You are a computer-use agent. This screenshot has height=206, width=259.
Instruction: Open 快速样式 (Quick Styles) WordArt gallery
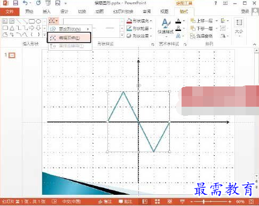[x=166, y=28]
